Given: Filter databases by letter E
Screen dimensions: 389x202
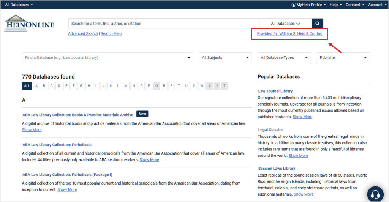Looking at the screenshot, I should coord(66,86).
